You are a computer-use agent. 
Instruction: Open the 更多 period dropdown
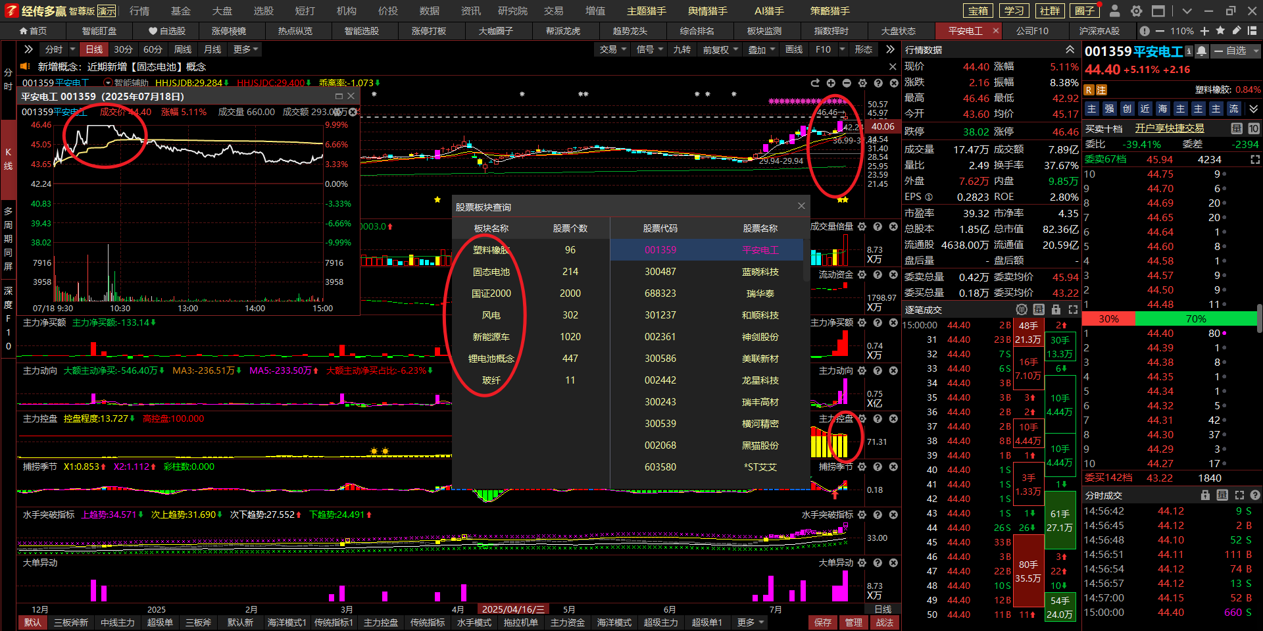click(x=246, y=49)
